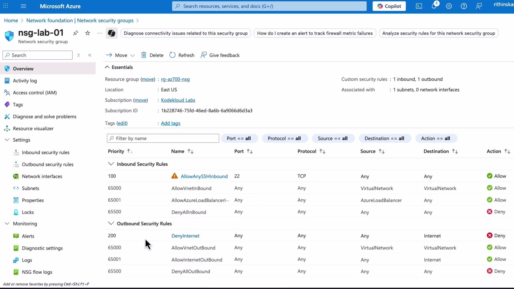514x289 pixels.
Task: Focus the Filter by name field
Action: 163,138
